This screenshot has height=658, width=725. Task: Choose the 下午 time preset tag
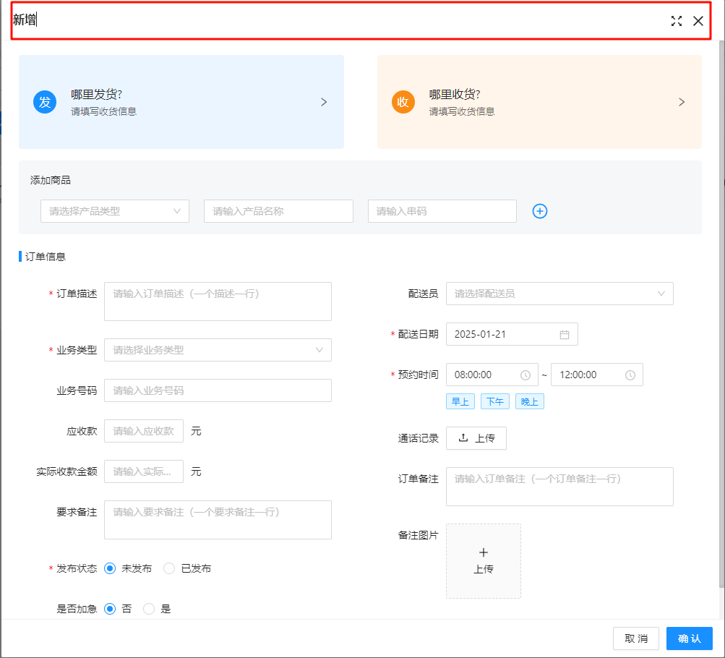[495, 402]
